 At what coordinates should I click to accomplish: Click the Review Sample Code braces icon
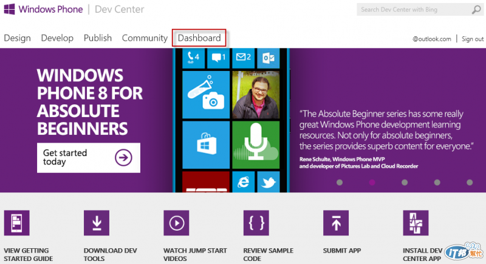[x=256, y=223]
